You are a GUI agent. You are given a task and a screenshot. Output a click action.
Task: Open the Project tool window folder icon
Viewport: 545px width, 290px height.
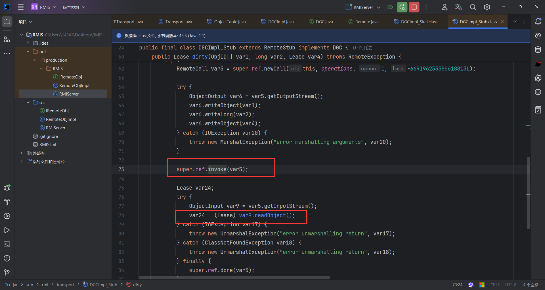point(7,22)
